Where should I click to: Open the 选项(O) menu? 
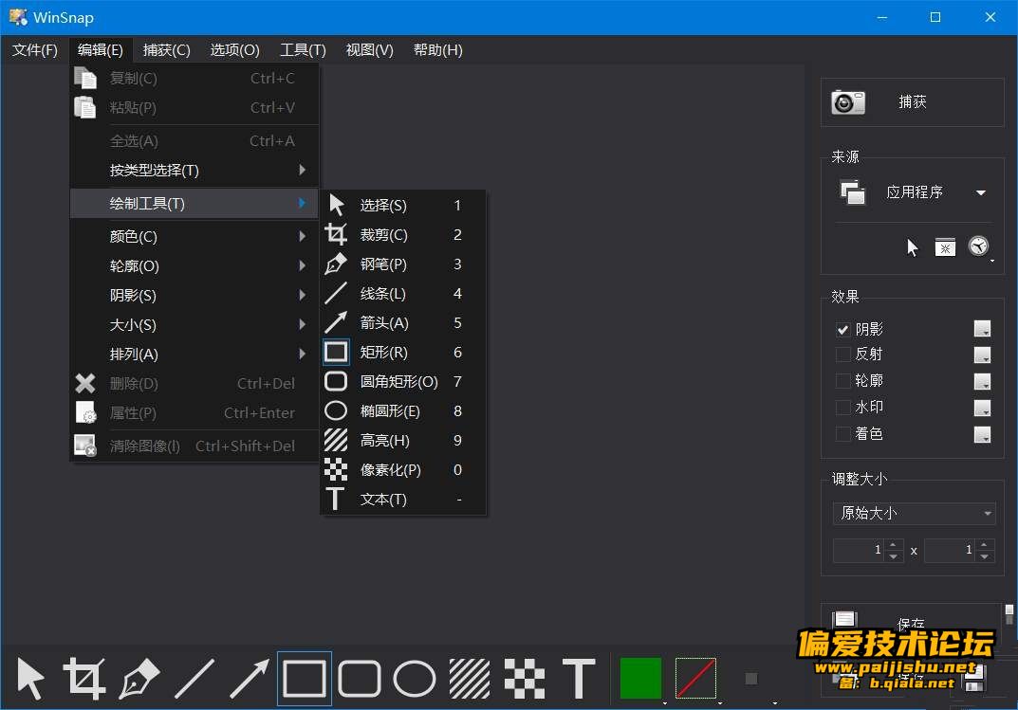coord(235,50)
